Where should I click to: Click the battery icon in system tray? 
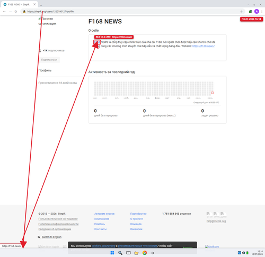248,253
